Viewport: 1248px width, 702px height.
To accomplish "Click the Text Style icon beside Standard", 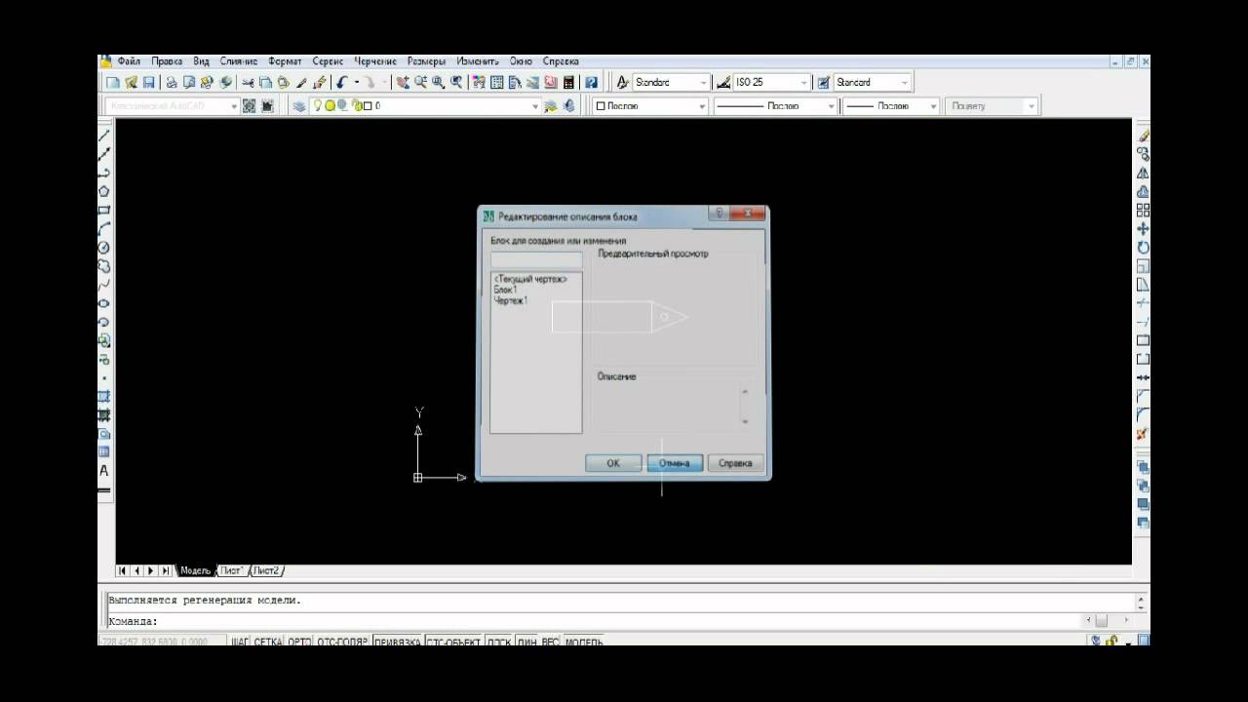I will (623, 83).
